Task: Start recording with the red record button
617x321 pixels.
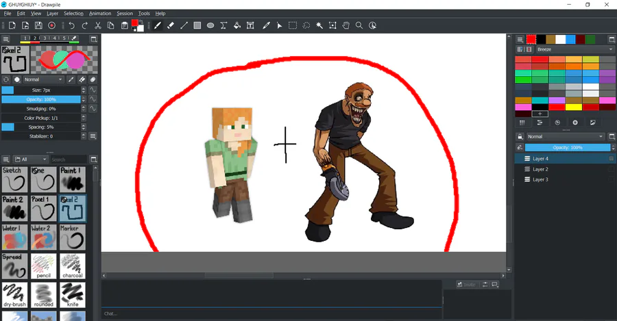Action: point(51,25)
